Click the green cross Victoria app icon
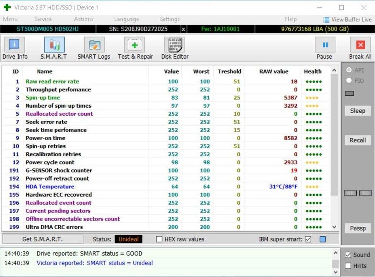 pos(7,7)
